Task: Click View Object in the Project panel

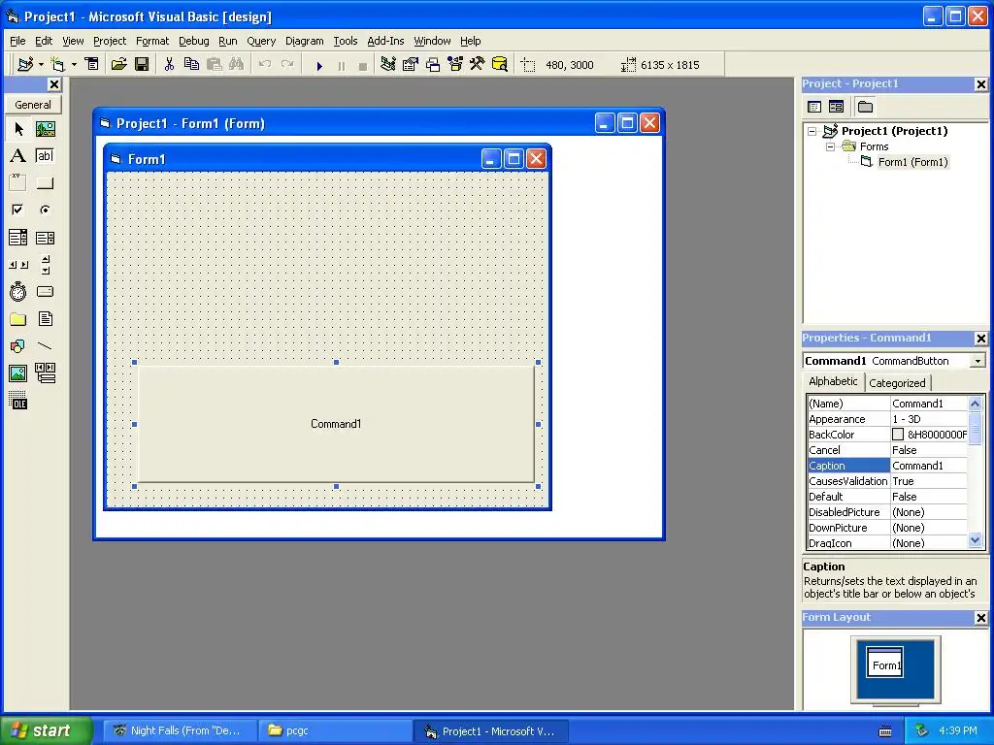Action: coord(836,107)
